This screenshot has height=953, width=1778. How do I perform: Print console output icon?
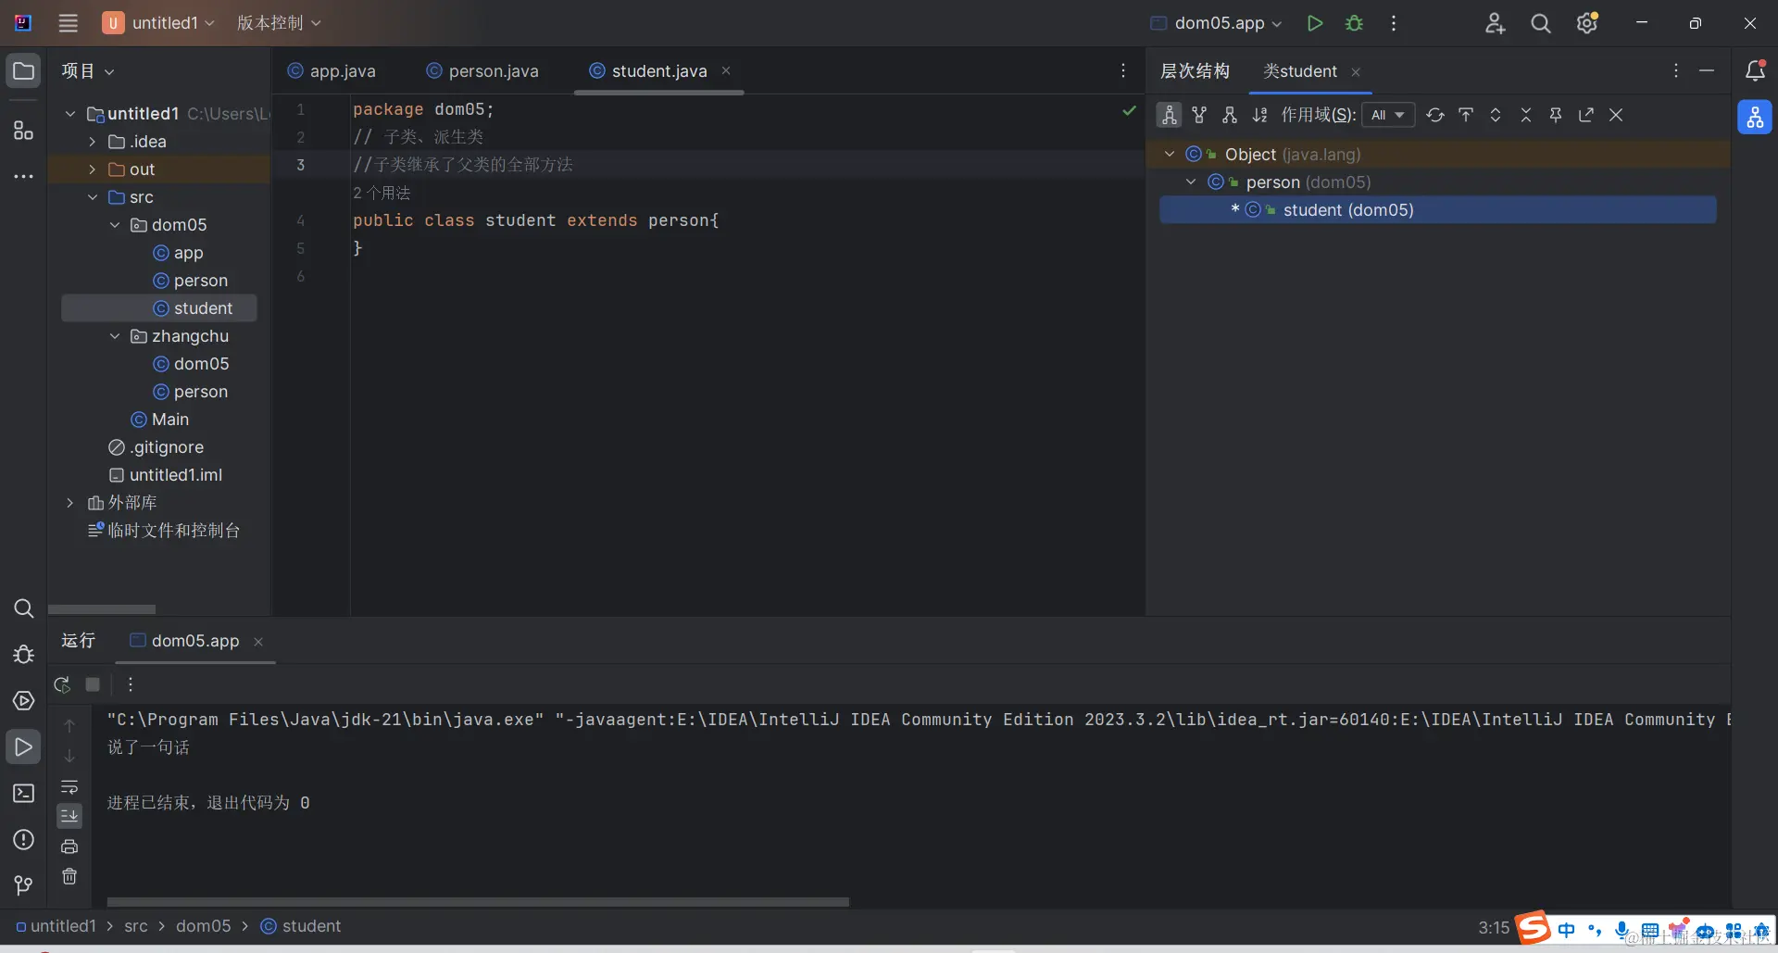[x=69, y=846]
